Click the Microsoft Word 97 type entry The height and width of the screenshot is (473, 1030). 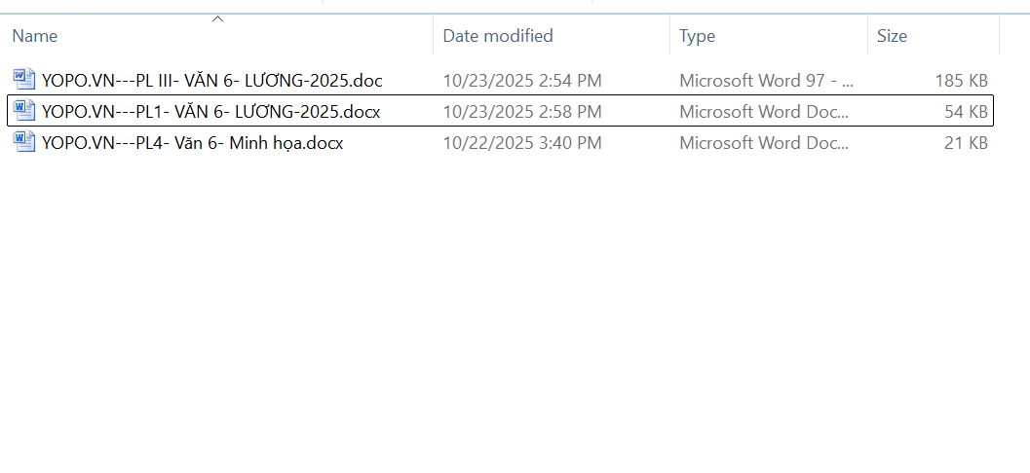pyautogui.click(x=766, y=80)
